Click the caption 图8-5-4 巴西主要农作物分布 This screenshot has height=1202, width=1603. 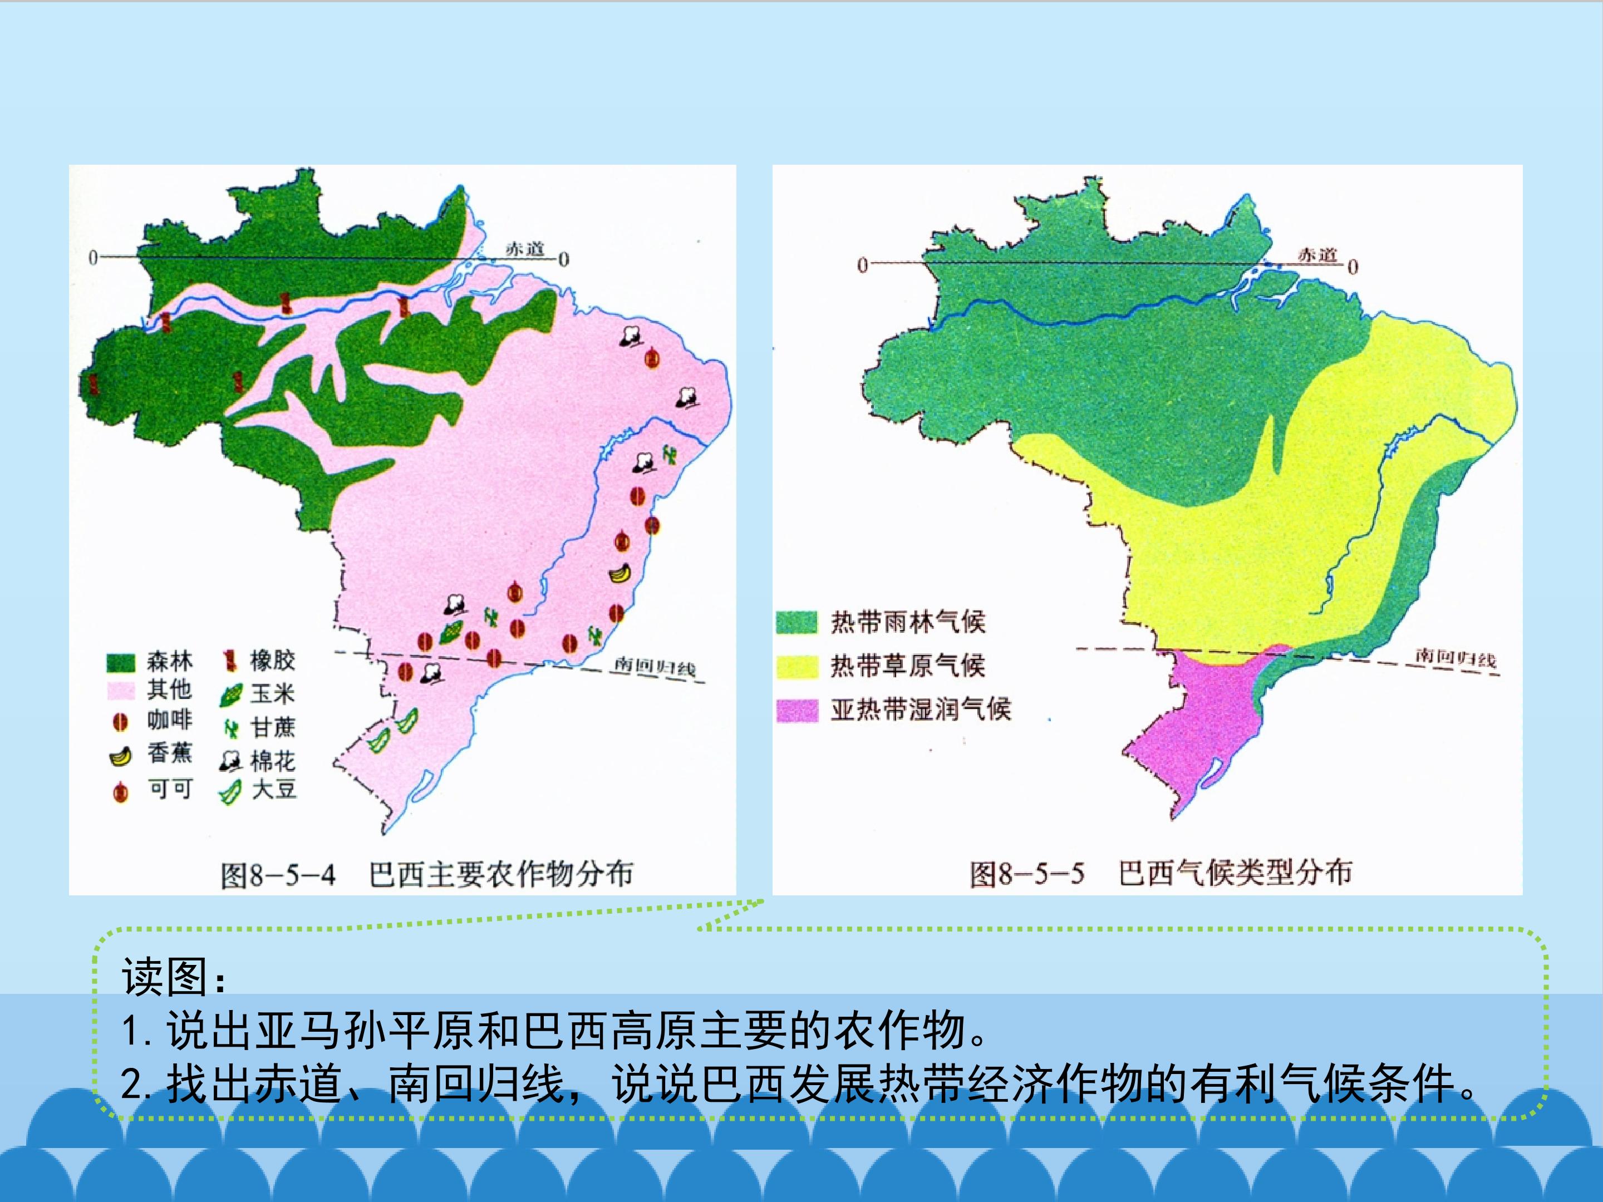coord(427,875)
